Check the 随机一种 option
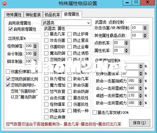Viewport: 157px width, 133px height. pyautogui.click(x=70, y=111)
